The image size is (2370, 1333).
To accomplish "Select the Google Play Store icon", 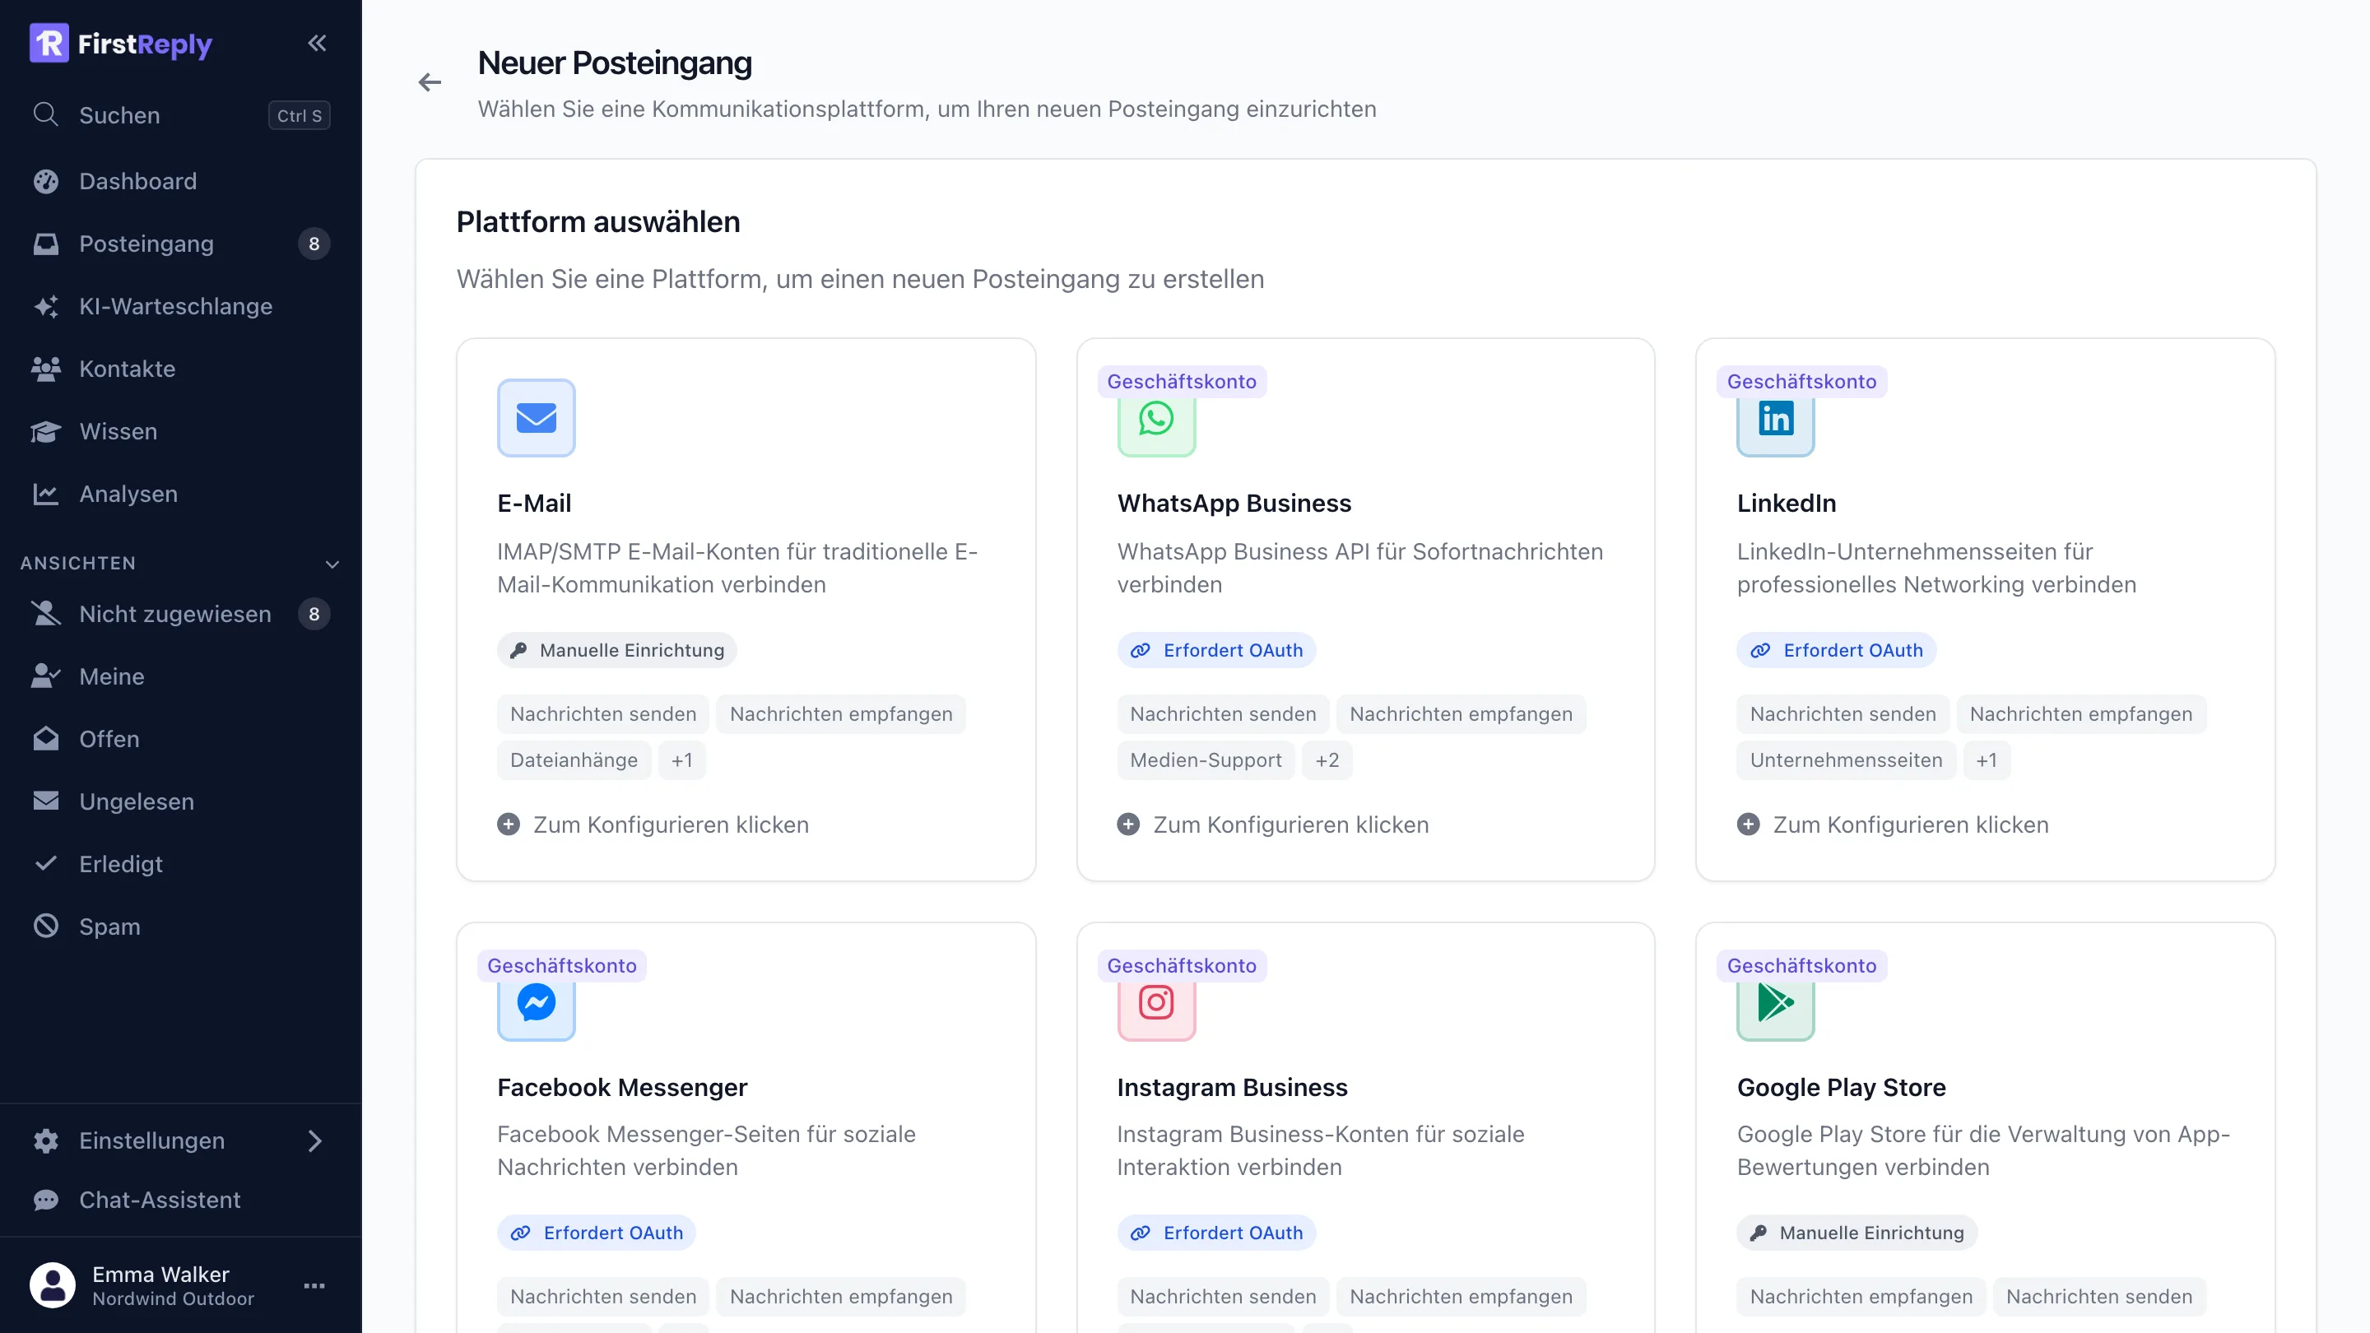I will pos(1776,1003).
